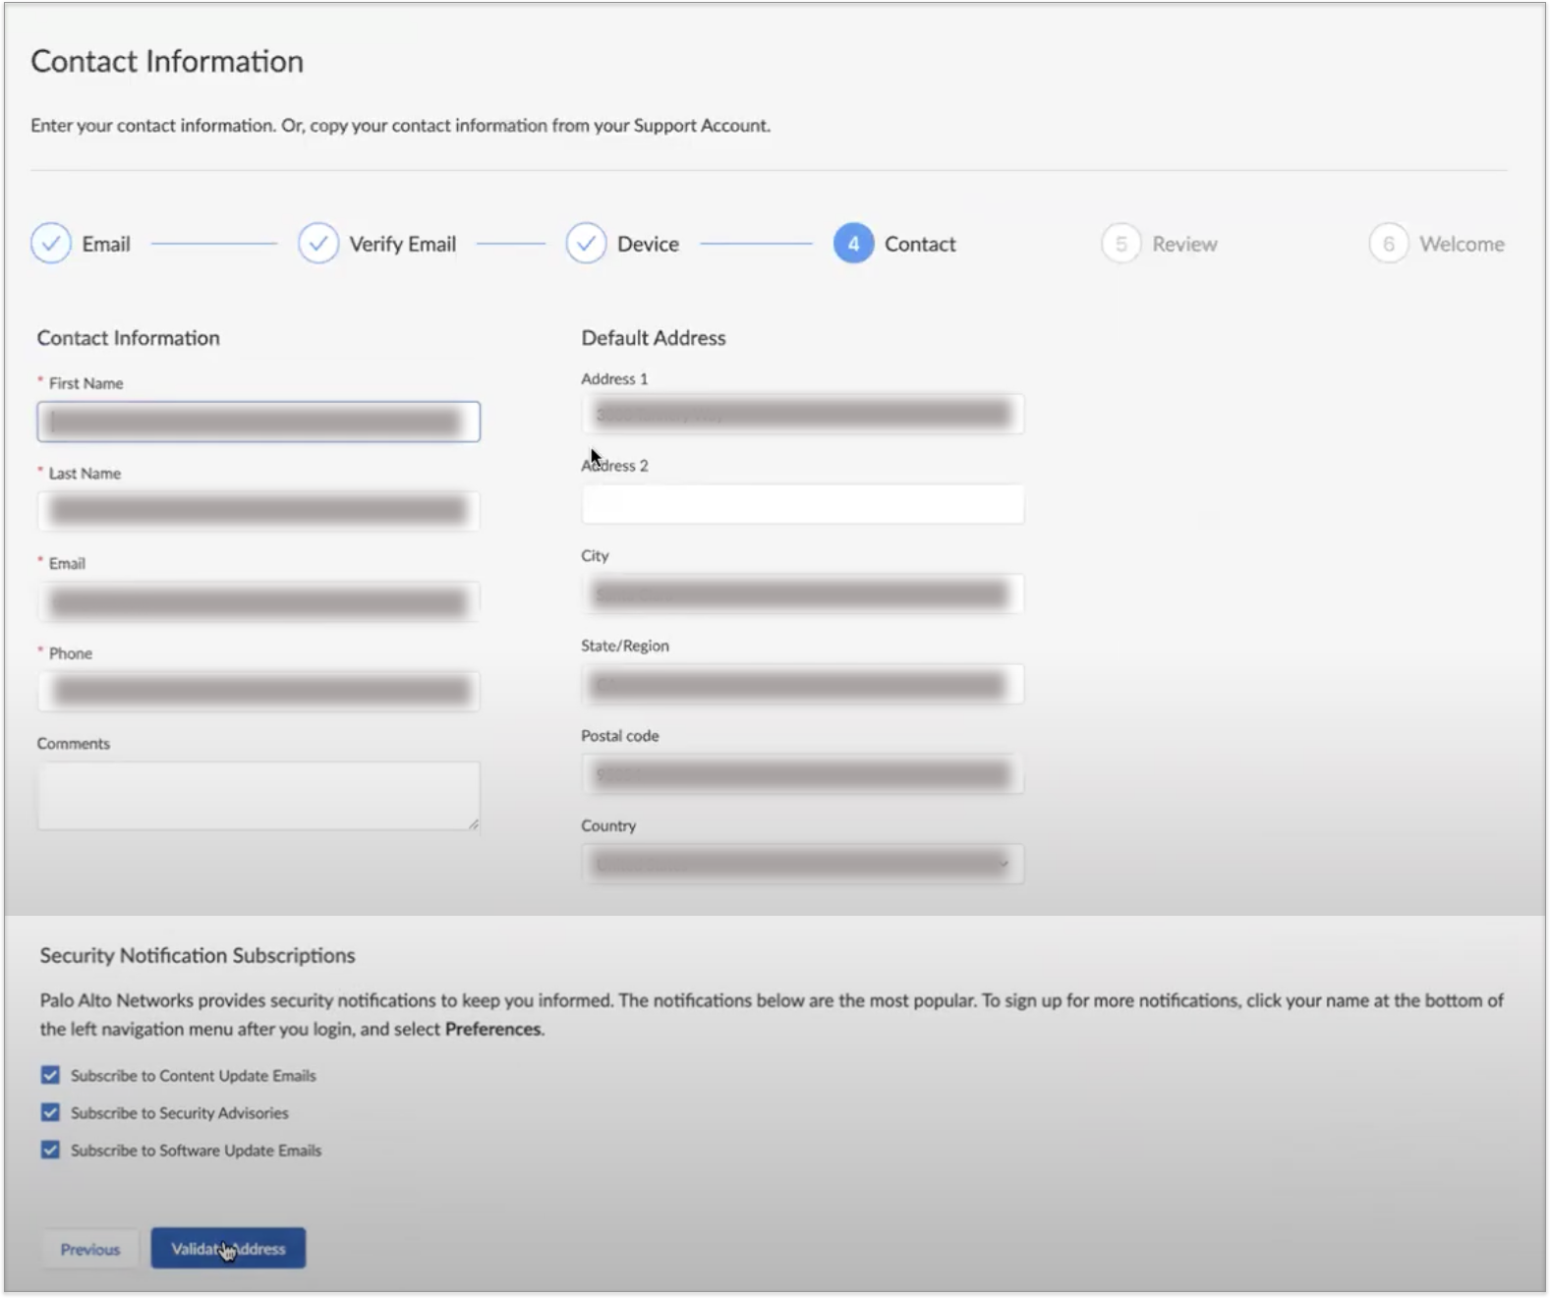Click the State/Region field
The image size is (1550, 1298).
coord(802,685)
